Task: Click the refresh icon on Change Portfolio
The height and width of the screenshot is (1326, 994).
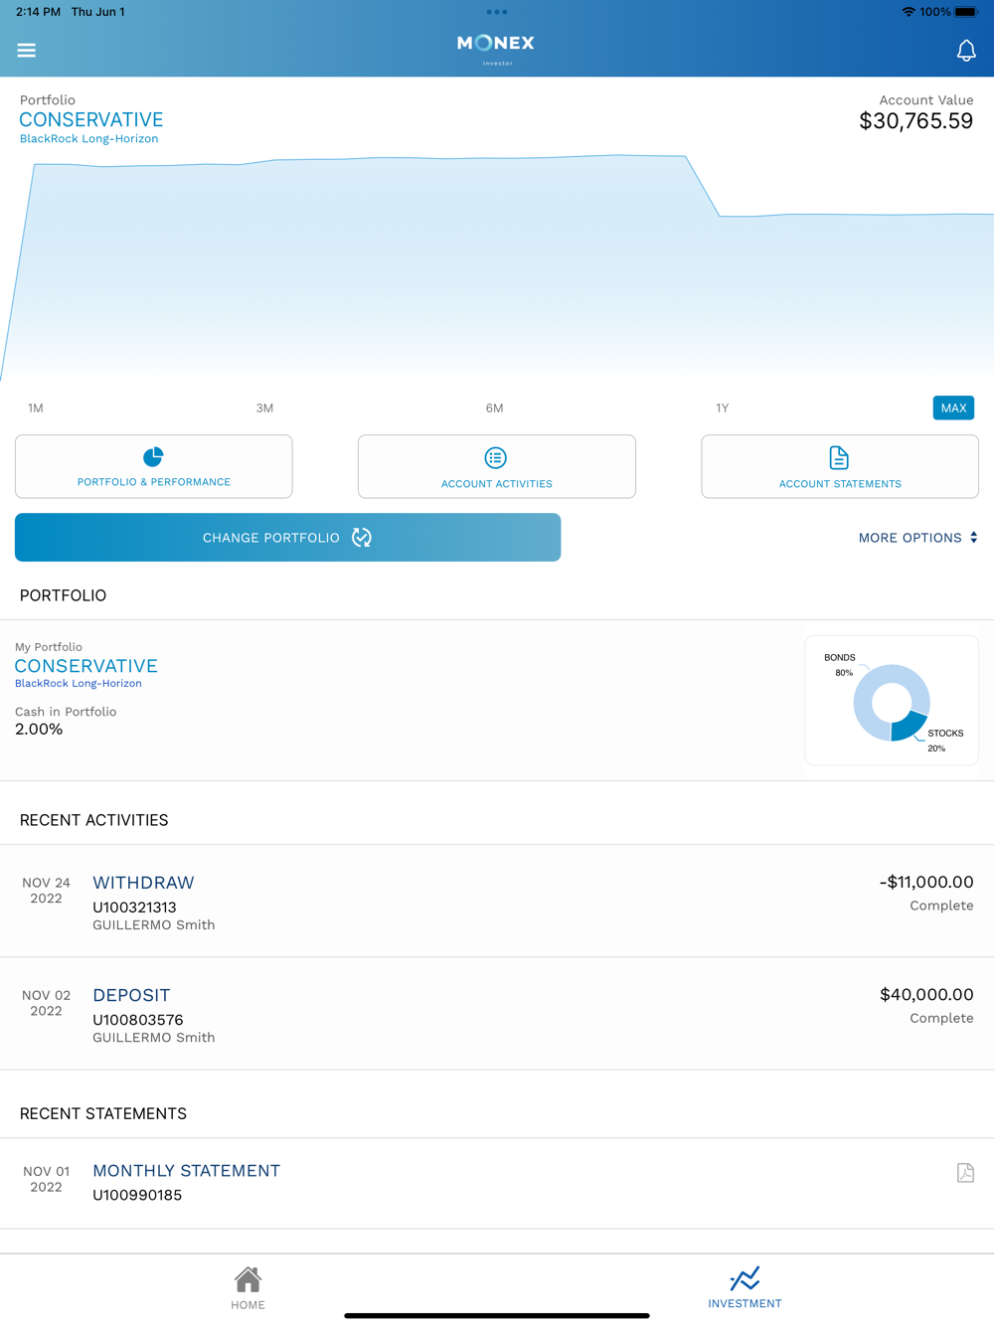Action: pyautogui.click(x=362, y=538)
